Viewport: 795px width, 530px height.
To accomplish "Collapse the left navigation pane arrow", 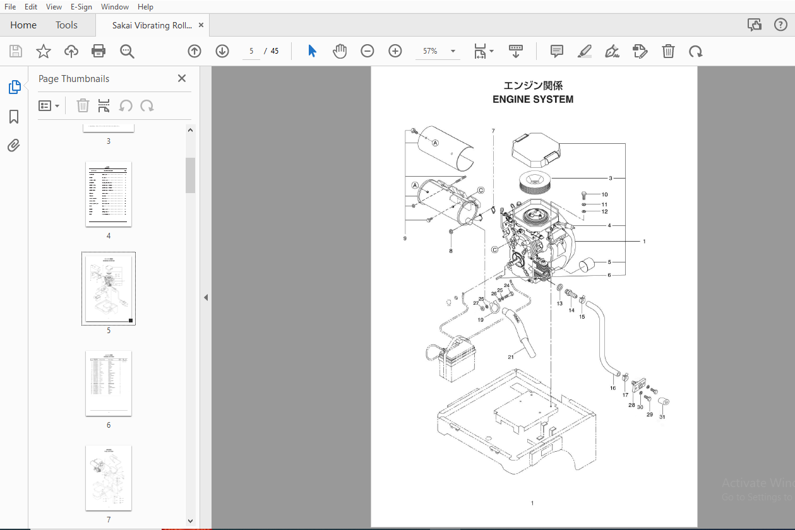I will pos(206,298).
